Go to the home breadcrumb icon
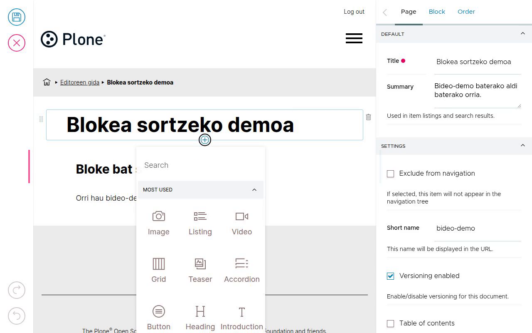532x333 pixels. (47, 82)
